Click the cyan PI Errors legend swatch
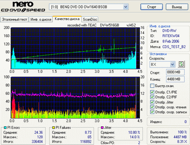 point(5,128)
